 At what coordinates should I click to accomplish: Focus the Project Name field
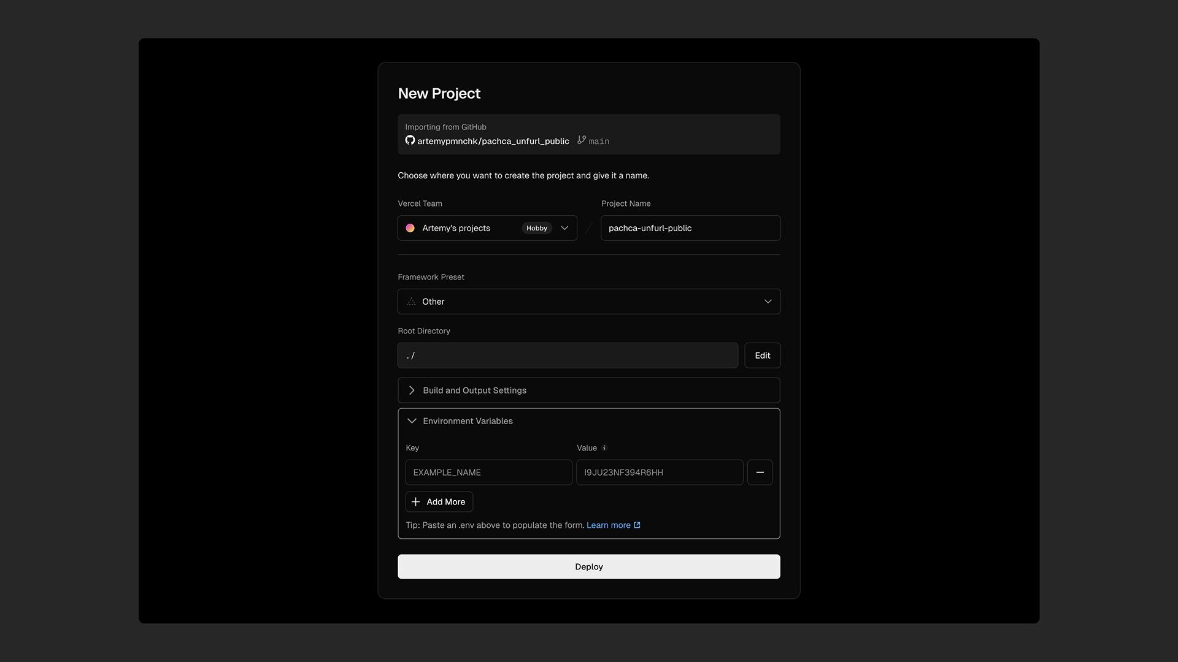click(x=690, y=228)
